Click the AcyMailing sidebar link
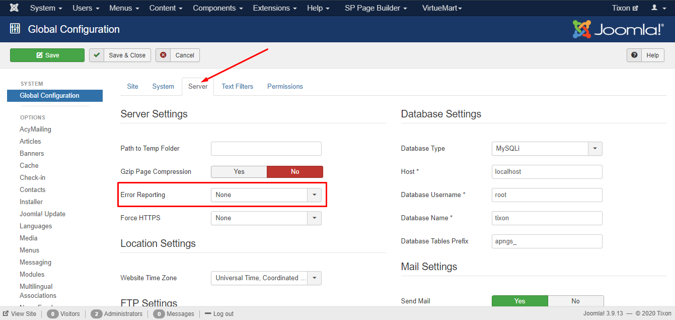Screen dimensions: 675x320 pyautogui.click(x=35, y=130)
